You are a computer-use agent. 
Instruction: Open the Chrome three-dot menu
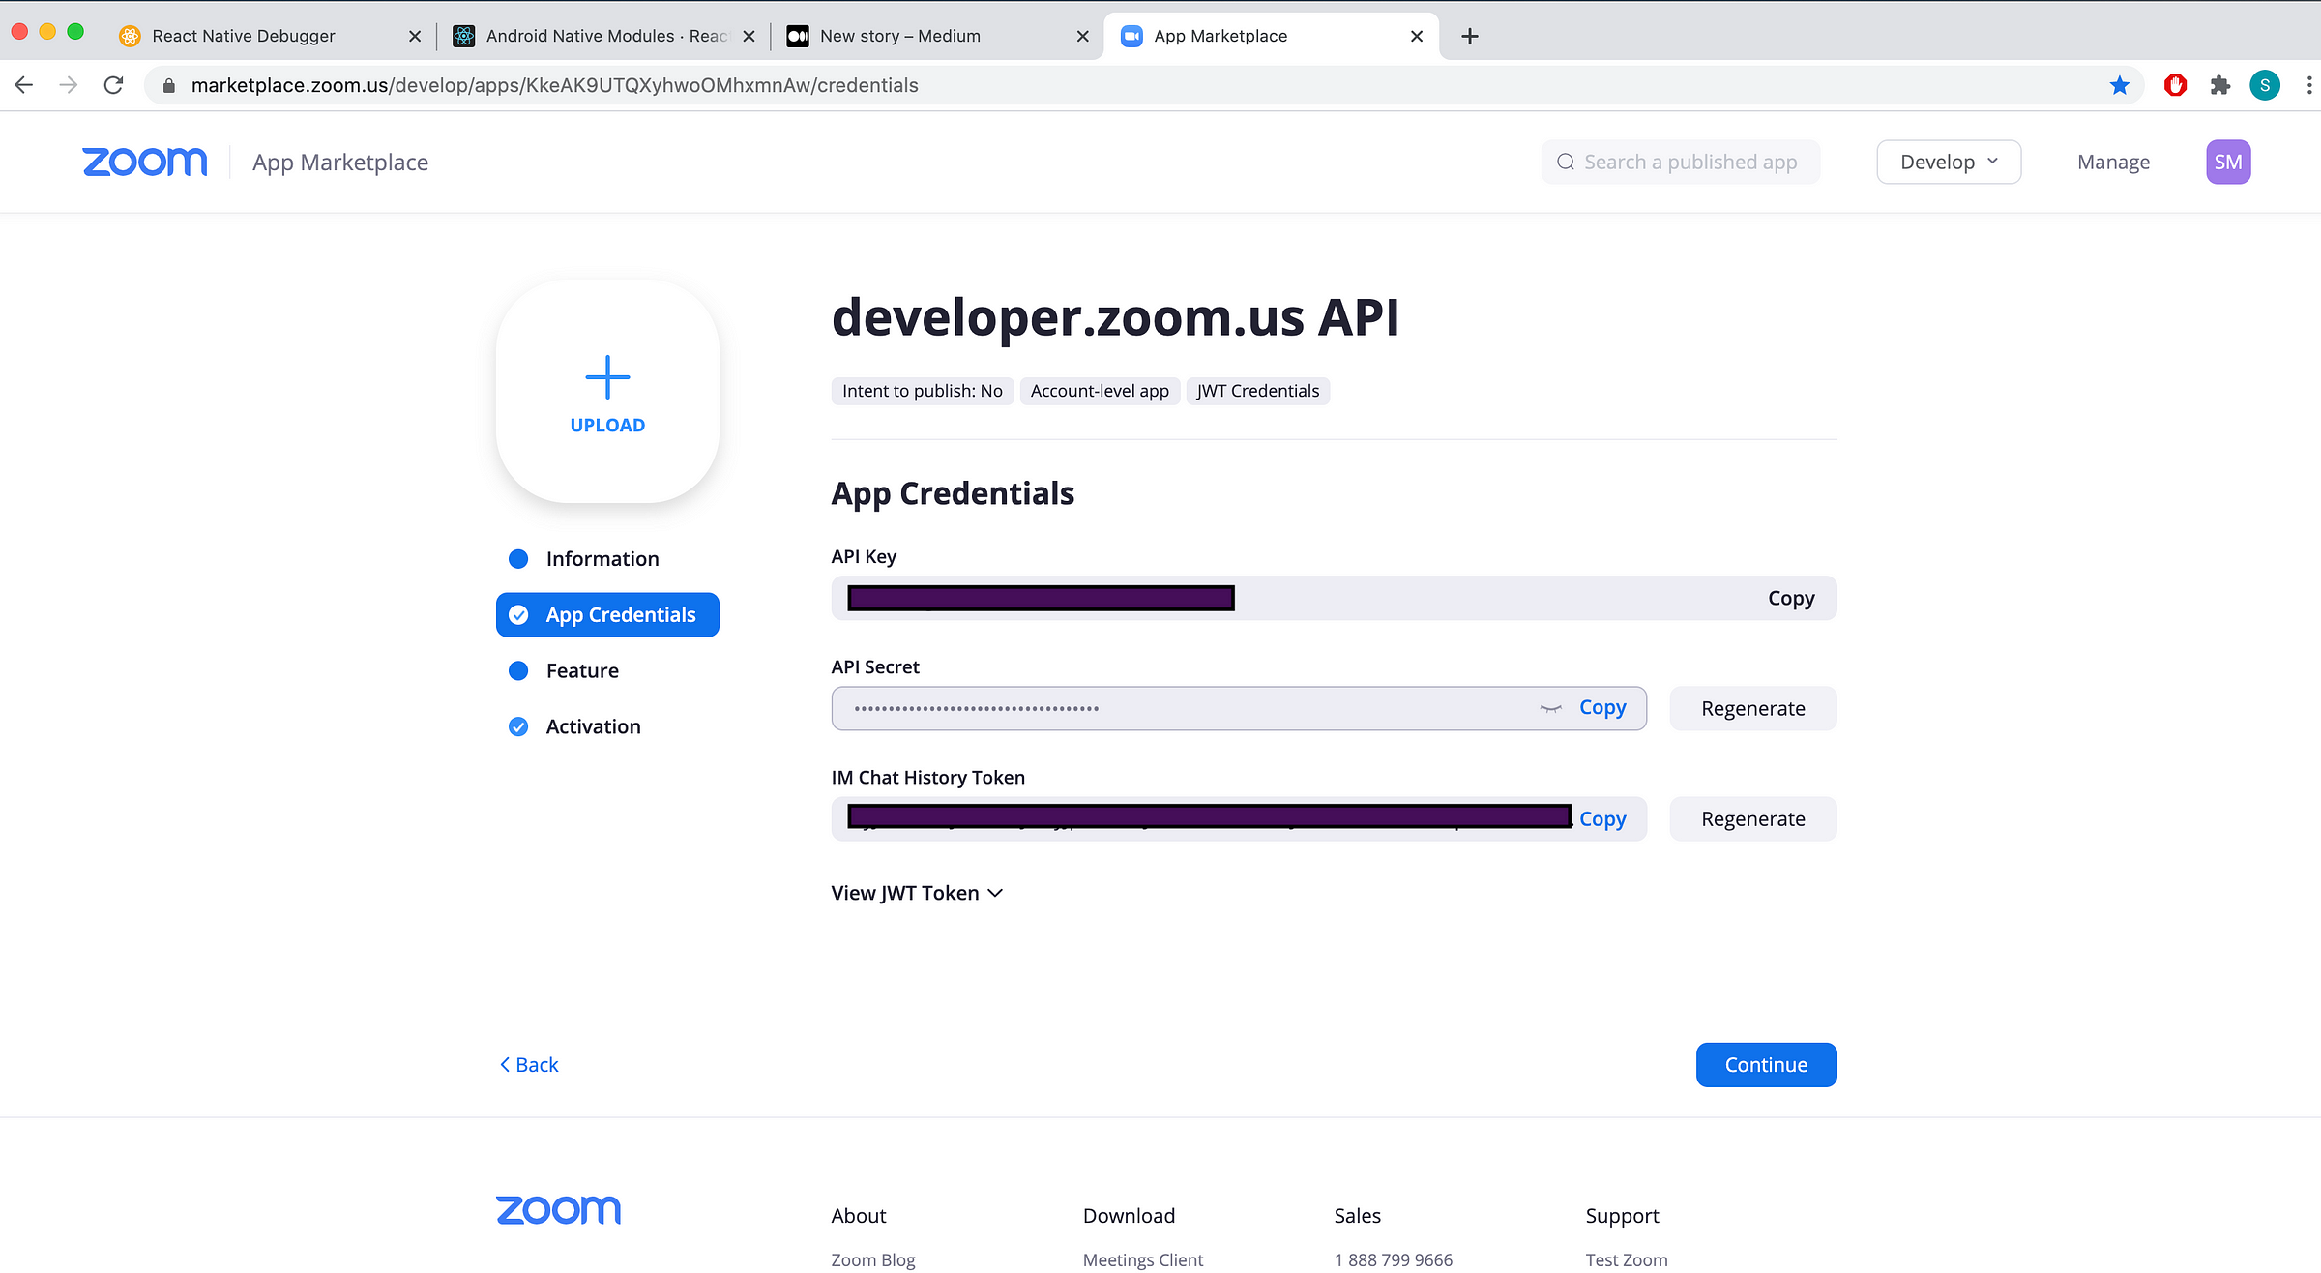click(2308, 85)
